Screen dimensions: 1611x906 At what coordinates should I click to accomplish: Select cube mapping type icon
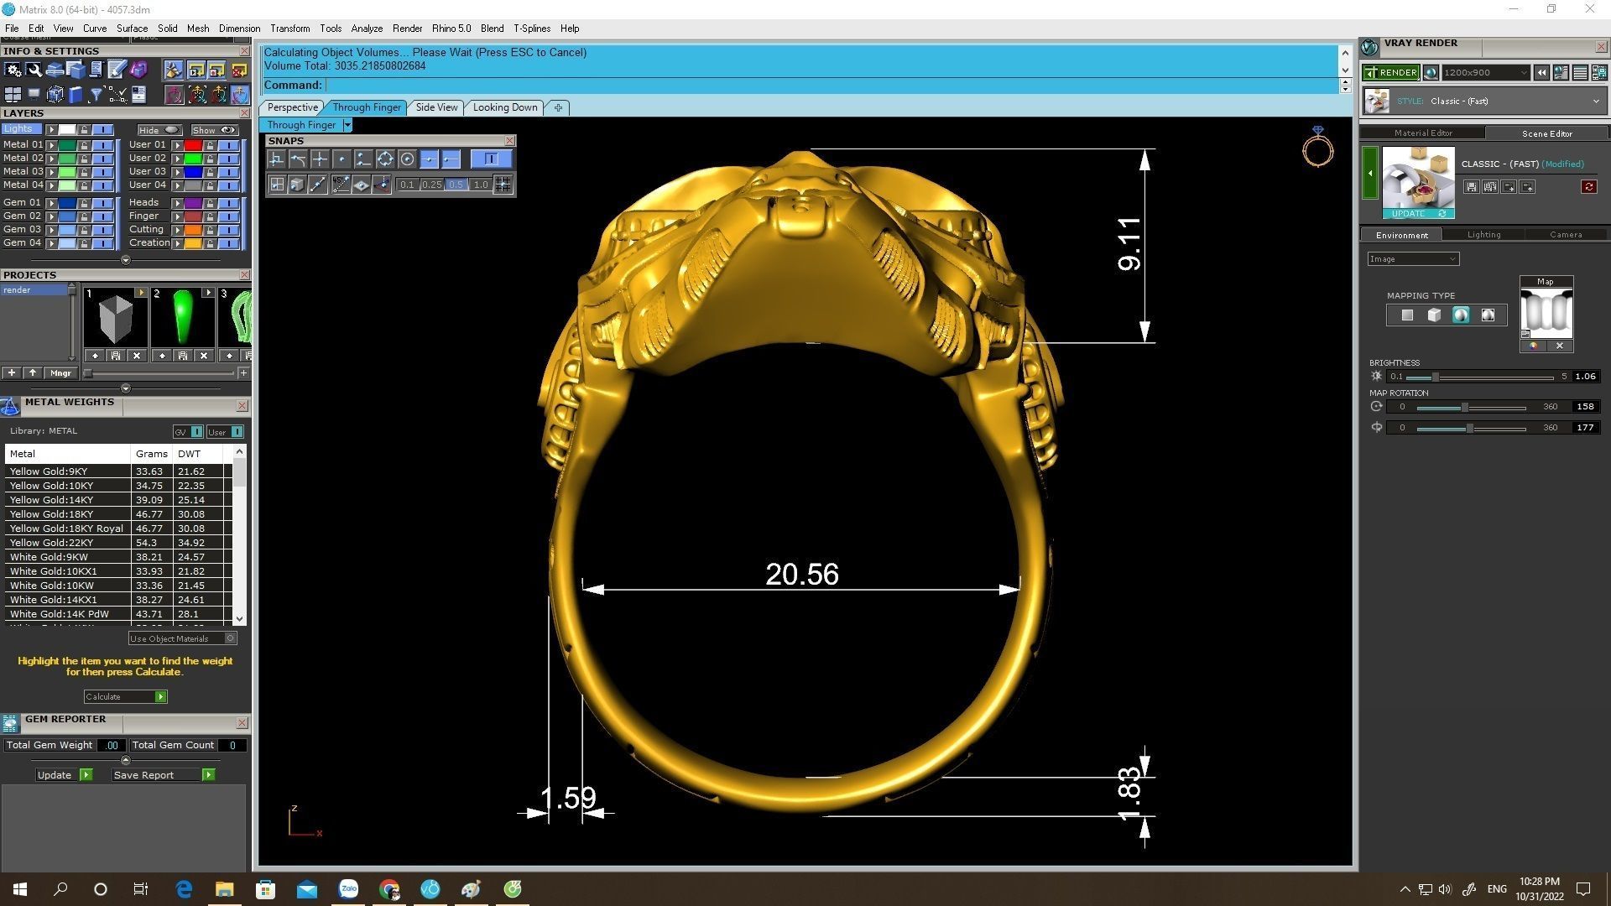tap(1434, 315)
